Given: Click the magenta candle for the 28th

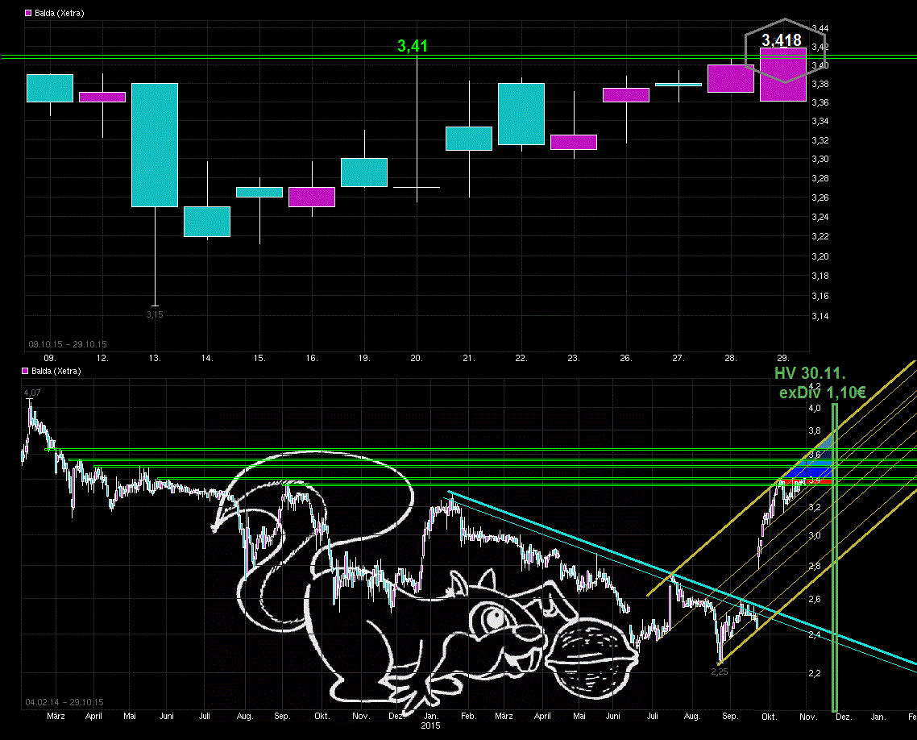Looking at the screenshot, I should pyautogui.click(x=730, y=78).
